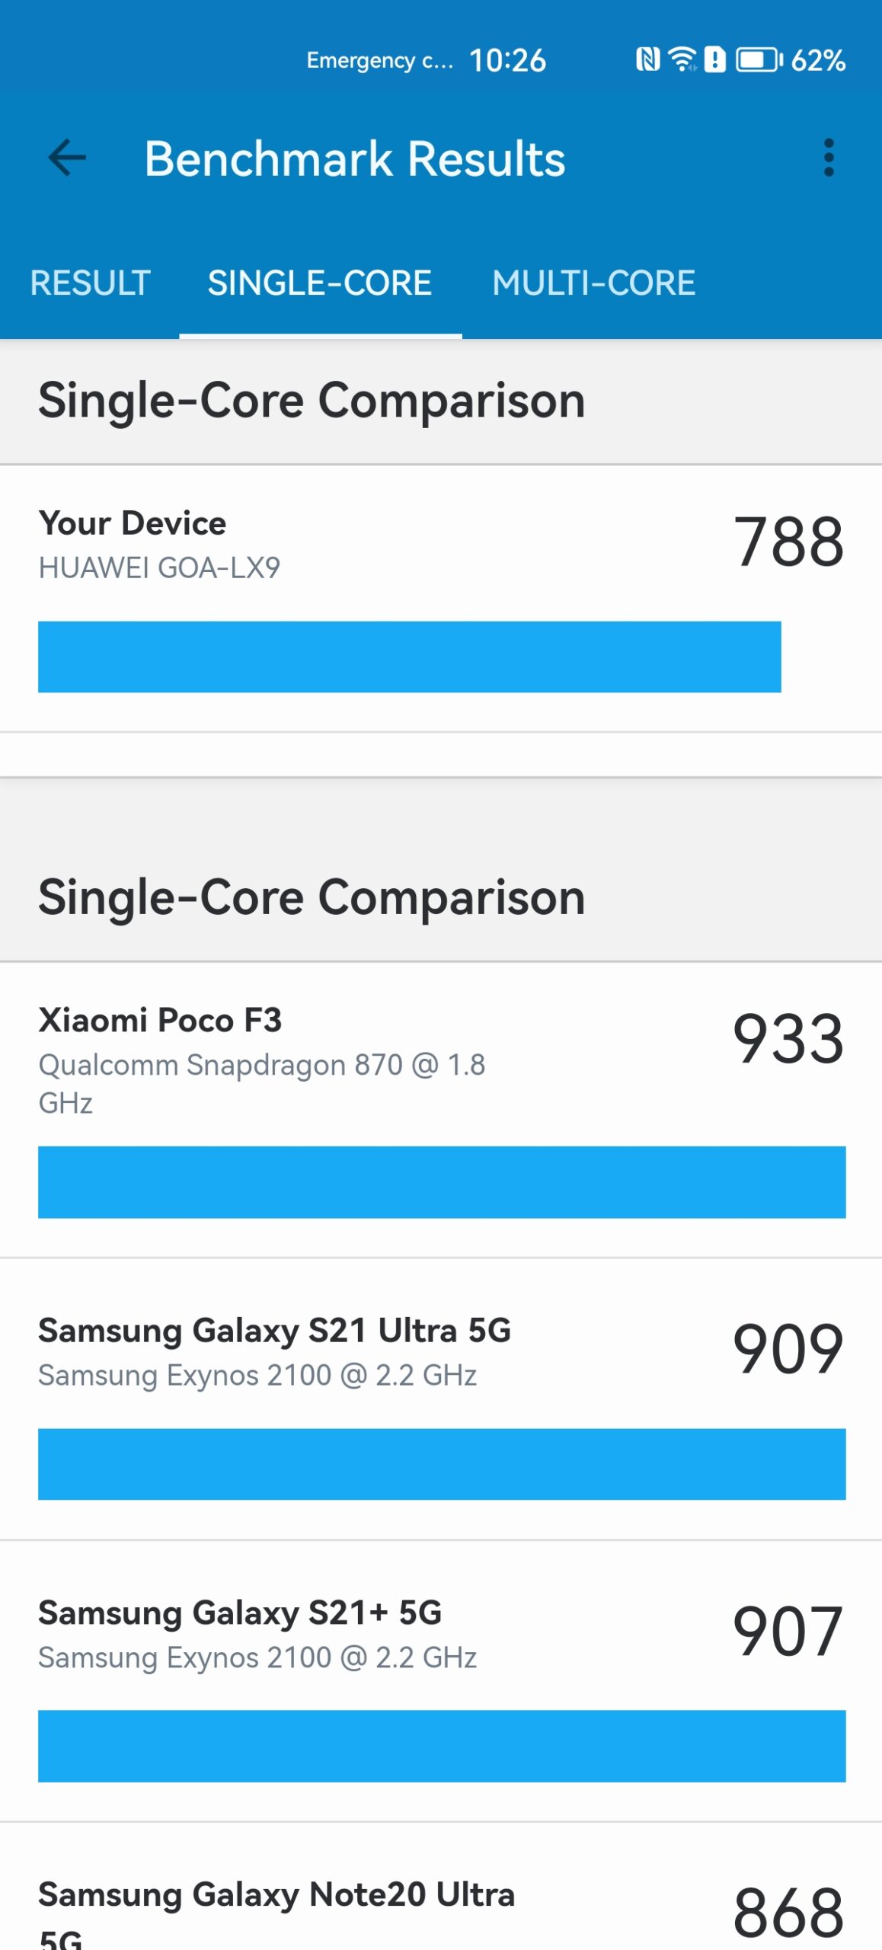
Task: Tap the back arrow icon
Action: (67, 158)
